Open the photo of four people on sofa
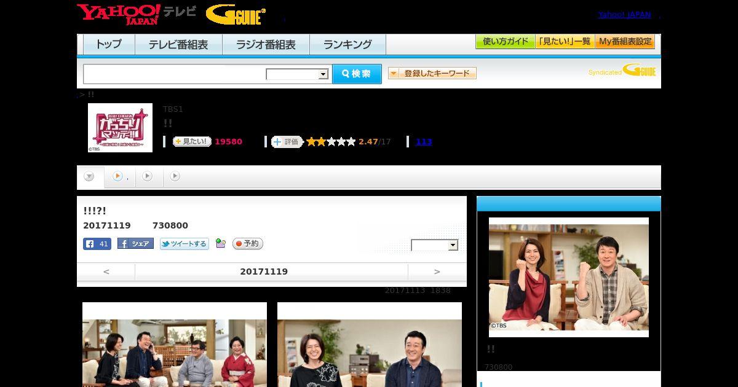Image resolution: width=738 pixels, height=387 pixels. coord(175,345)
